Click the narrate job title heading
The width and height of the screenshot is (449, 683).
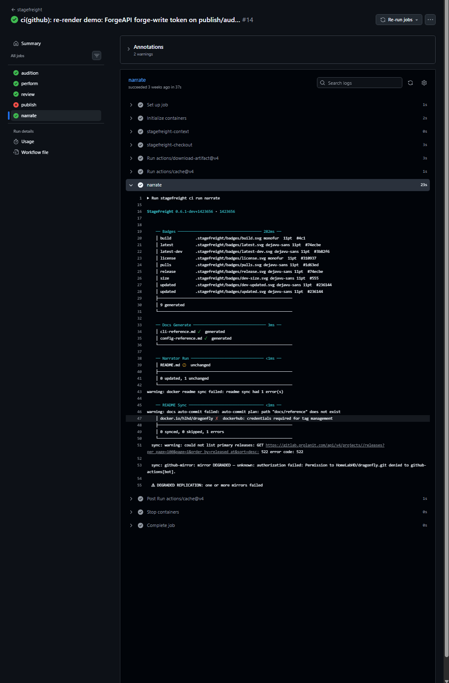pyautogui.click(x=137, y=80)
